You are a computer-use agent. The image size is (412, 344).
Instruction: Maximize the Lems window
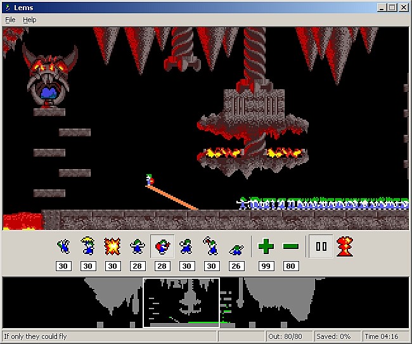coord(392,8)
